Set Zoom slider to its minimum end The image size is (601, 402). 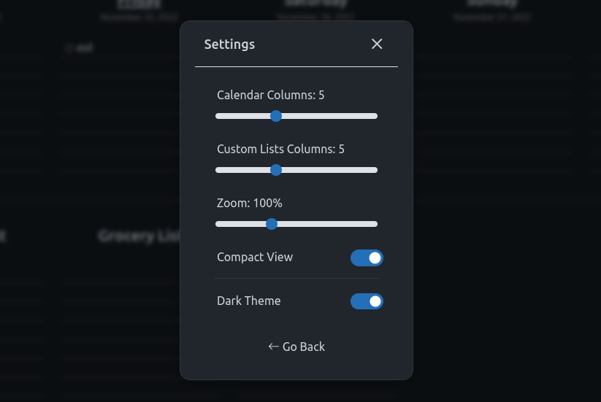218,224
